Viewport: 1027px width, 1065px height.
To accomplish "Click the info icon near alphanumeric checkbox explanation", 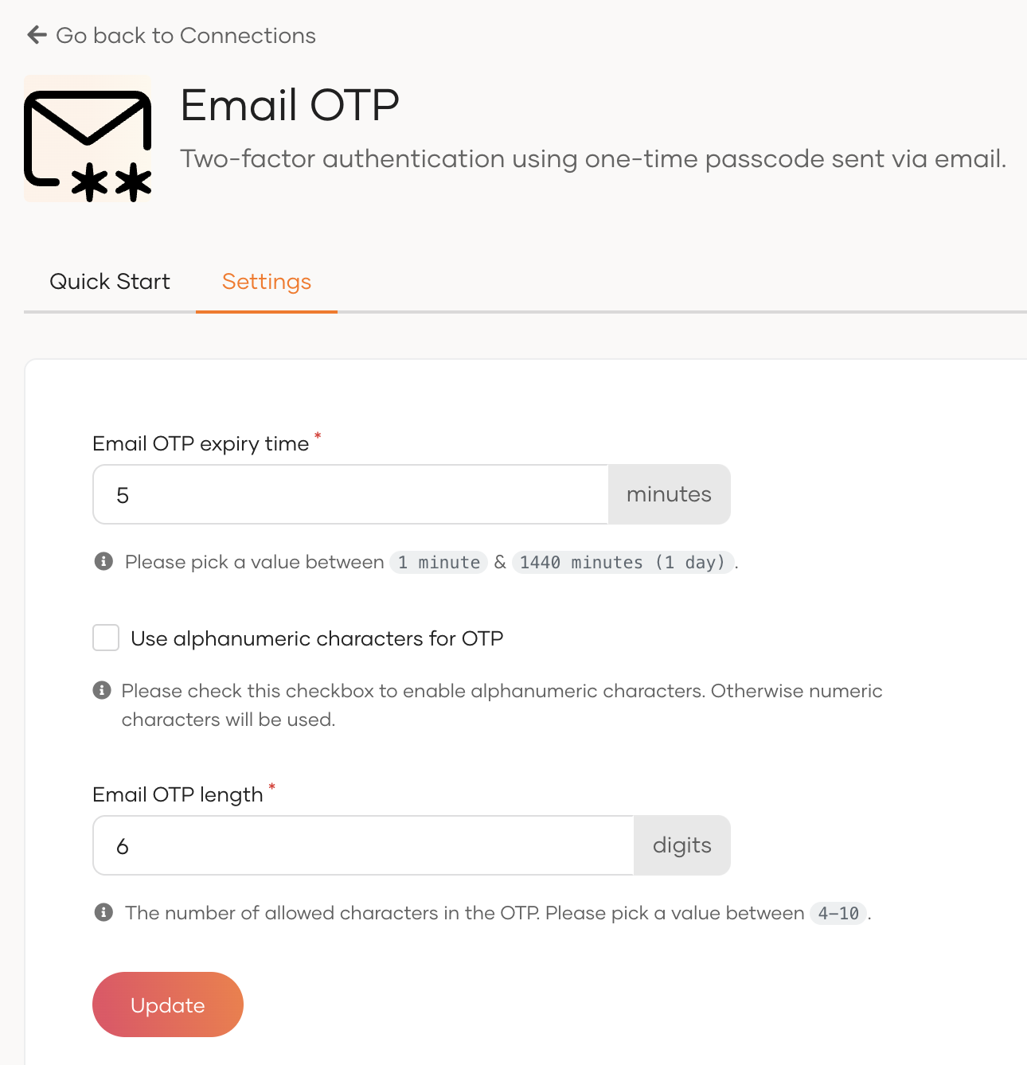I will pyautogui.click(x=103, y=689).
